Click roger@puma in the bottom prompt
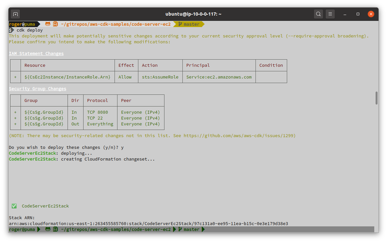Screen dimensions: 387x242 click(22, 229)
